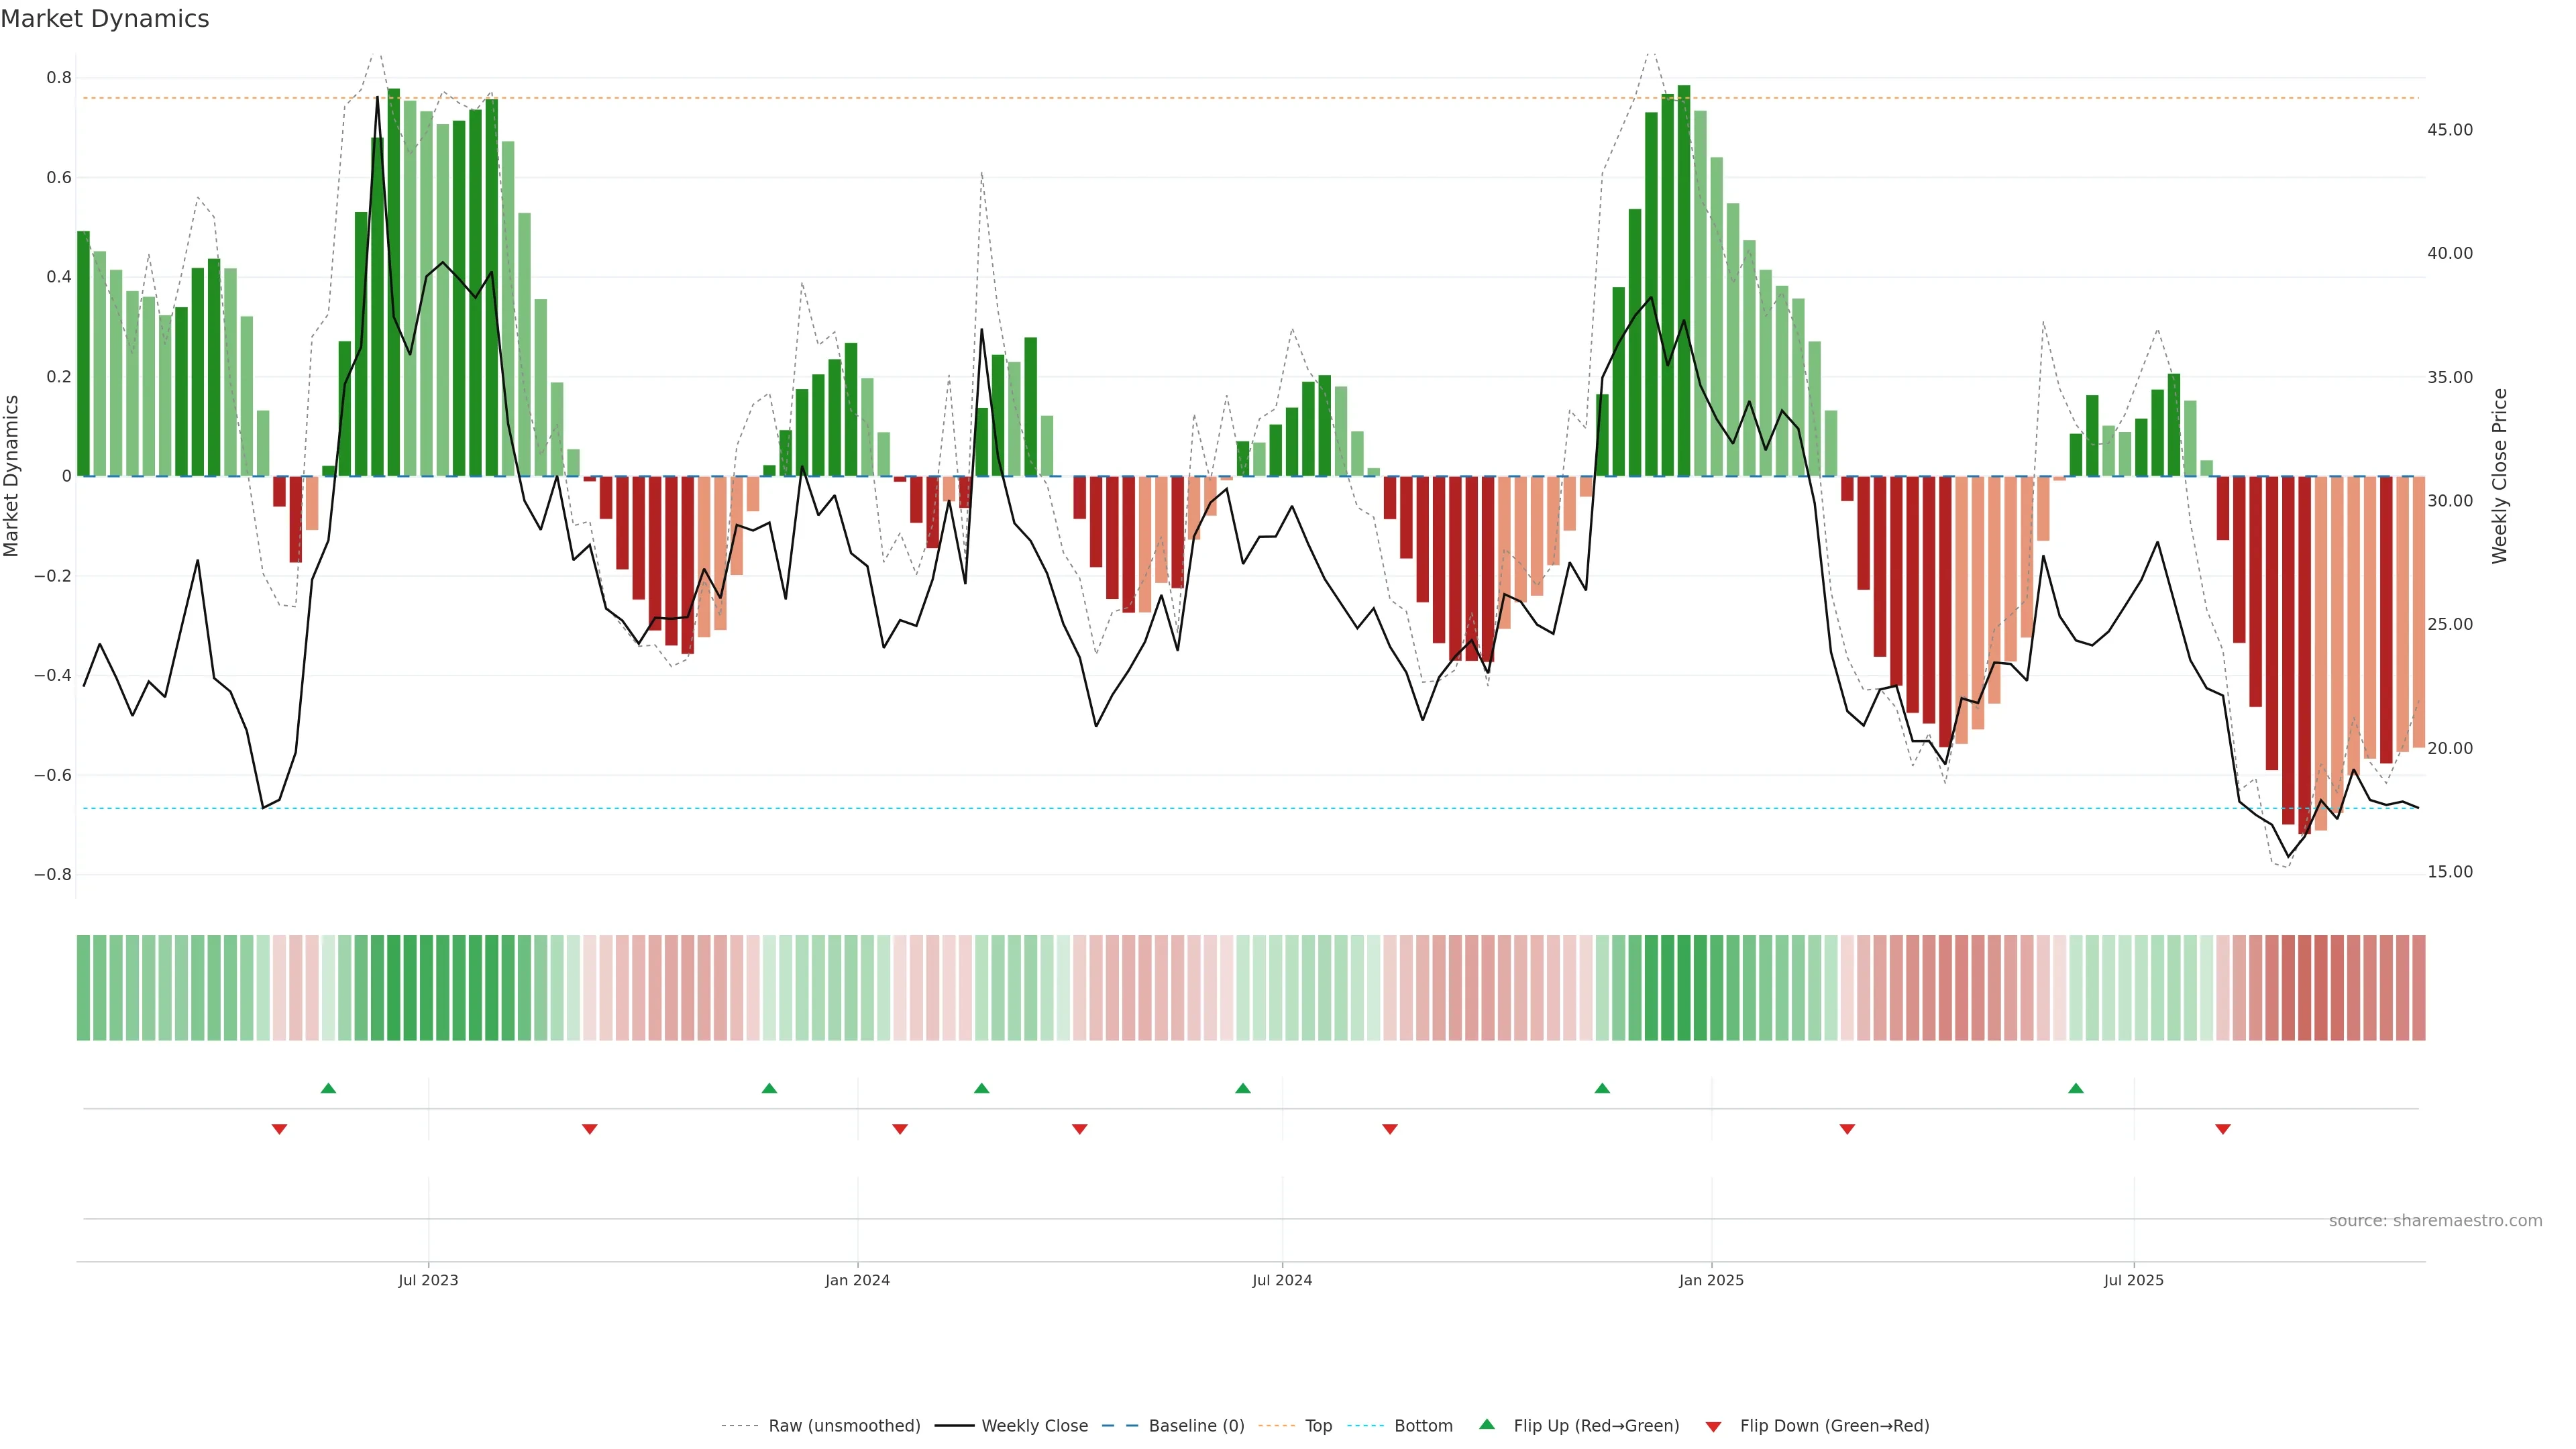Click the last red Flip Down triangle marker
The image size is (2576, 1449).
coord(2223,1129)
